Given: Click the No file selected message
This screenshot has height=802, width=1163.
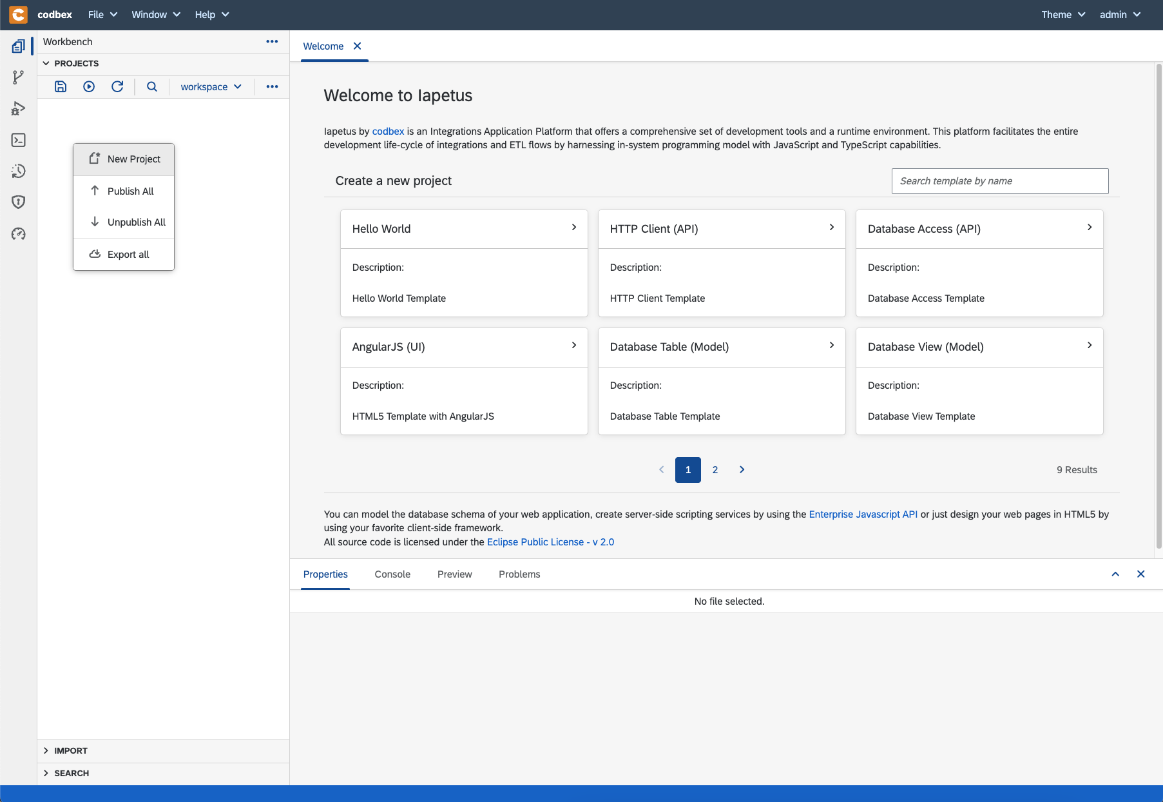Looking at the screenshot, I should click(729, 601).
